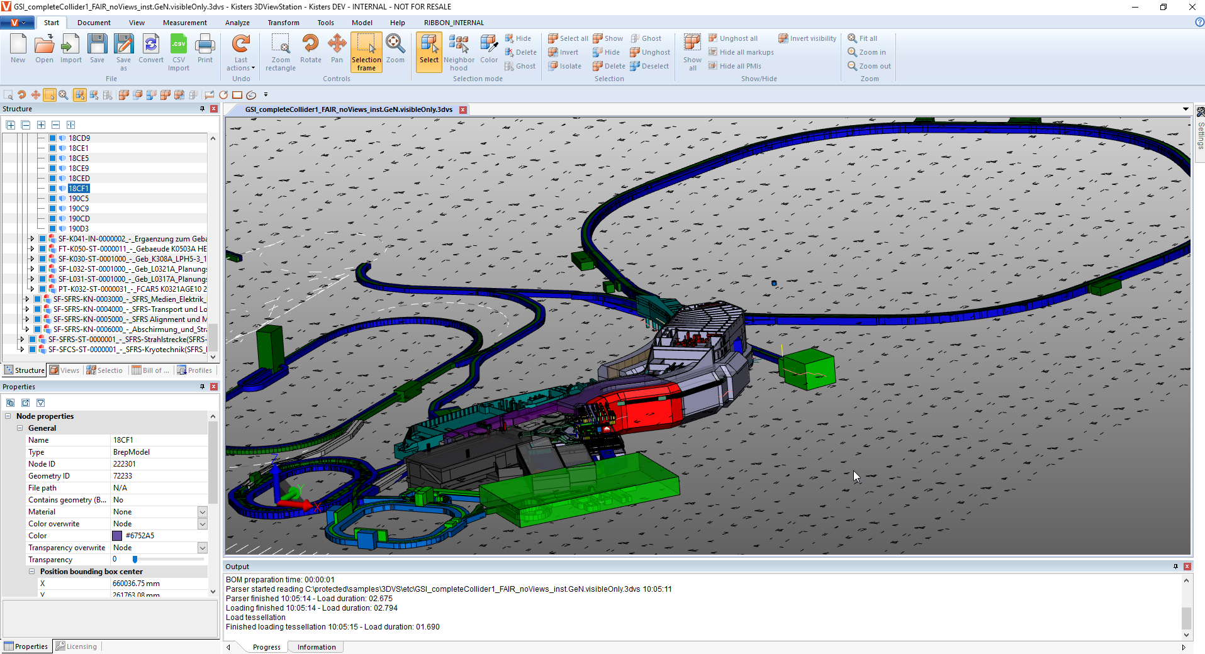Image resolution: width=1205 pixels, height=654 pixels.
Task: Toggle the checkbox for node 190C5
Action: pos(53,199)
